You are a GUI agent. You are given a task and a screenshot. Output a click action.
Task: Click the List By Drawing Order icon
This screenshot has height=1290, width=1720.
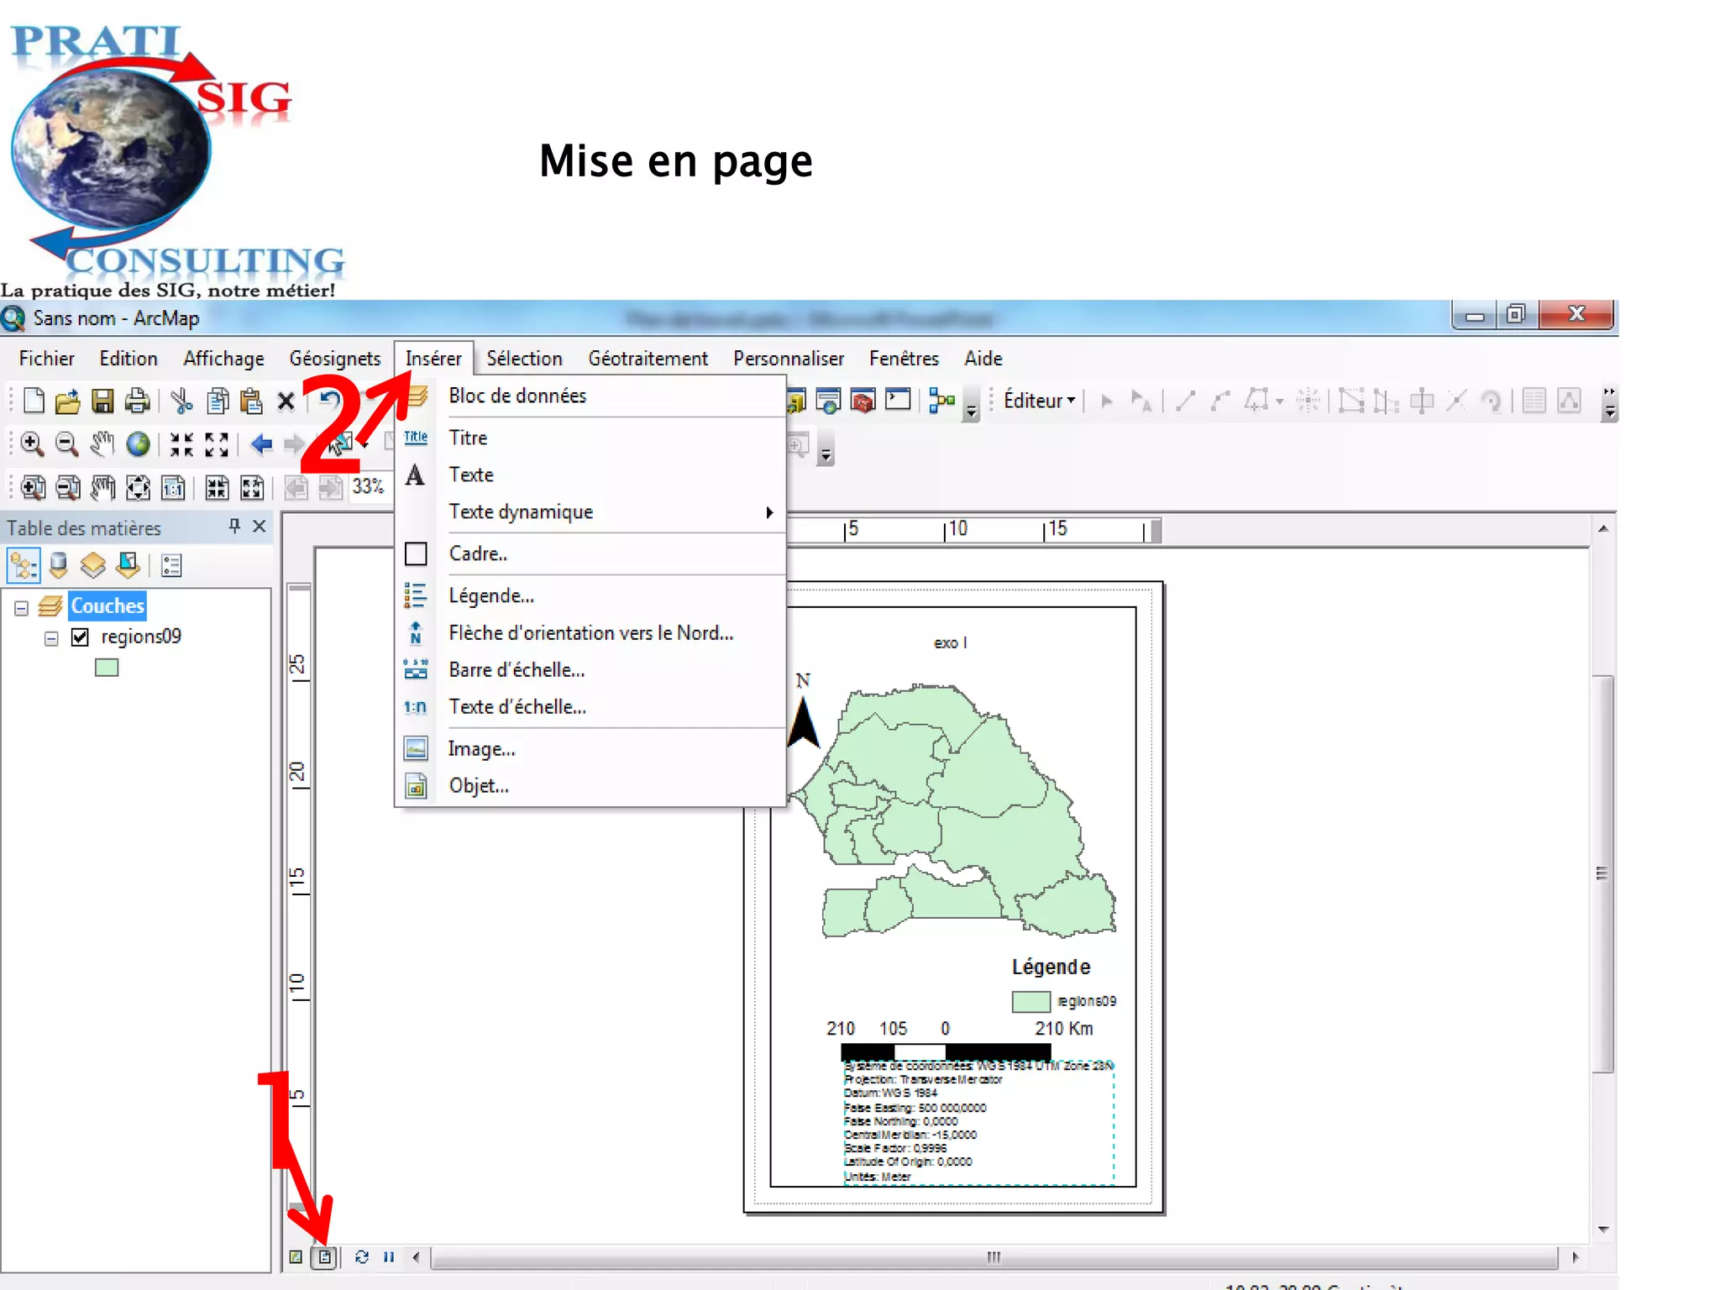[x=23, y=565]
